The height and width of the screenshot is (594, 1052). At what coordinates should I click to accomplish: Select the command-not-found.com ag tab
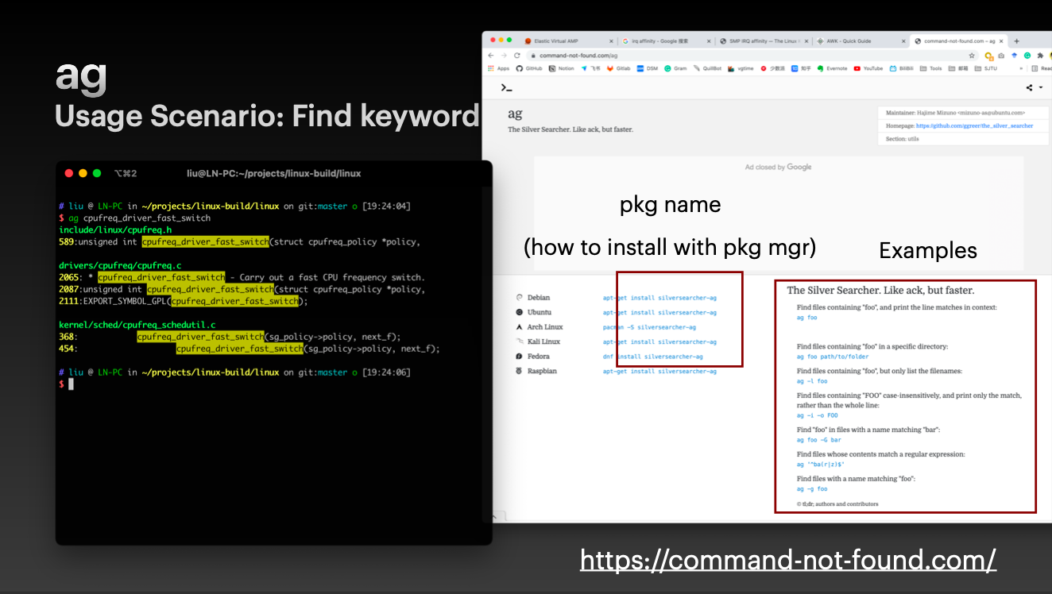tap(959, 41)
